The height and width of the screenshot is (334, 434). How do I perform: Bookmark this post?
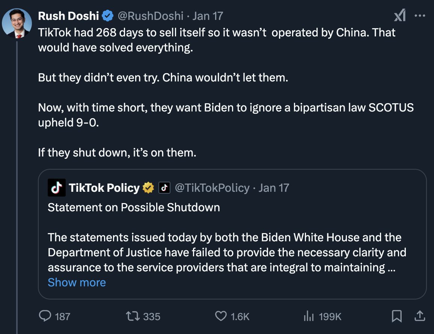click(396, 316)
